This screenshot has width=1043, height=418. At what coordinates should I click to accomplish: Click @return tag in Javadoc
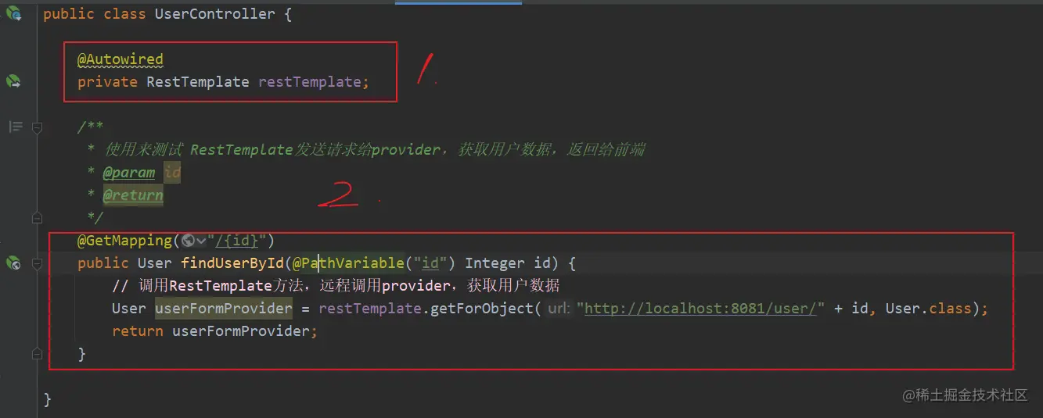133,195
